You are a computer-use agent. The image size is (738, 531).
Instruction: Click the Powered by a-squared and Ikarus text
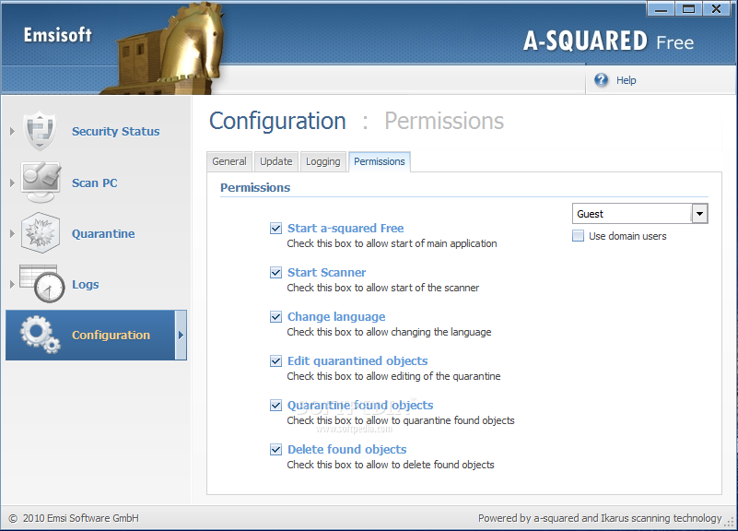point(600,518)
